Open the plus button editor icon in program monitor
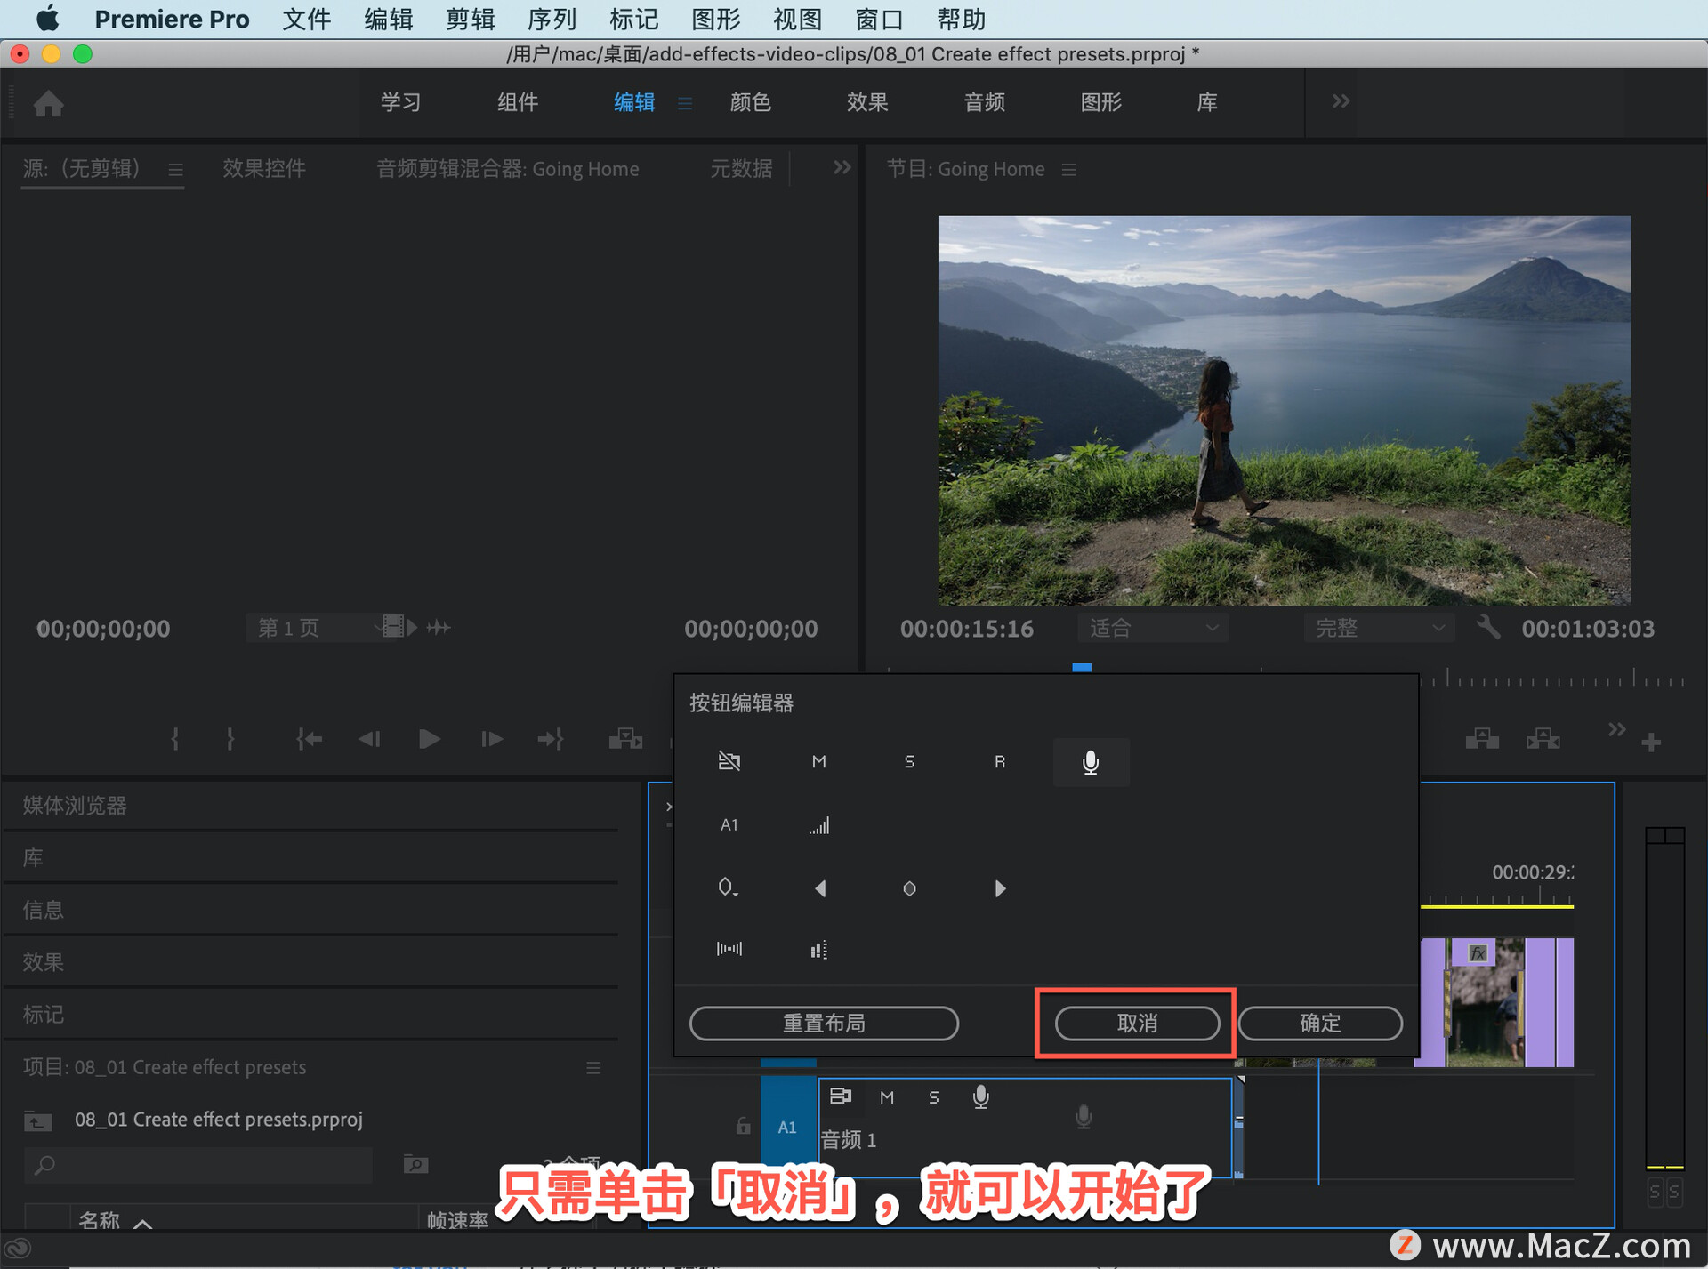The height and width of the screenshot is (1269, 1708). (x=1651, y=742)
